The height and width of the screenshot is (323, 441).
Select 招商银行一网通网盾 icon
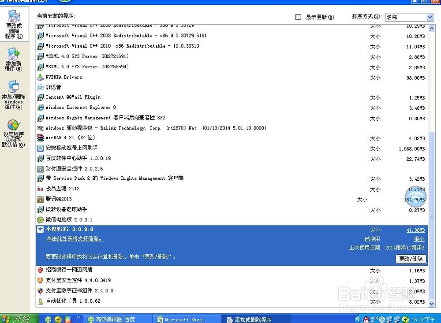pyautogui.click(x=40, y=270)
